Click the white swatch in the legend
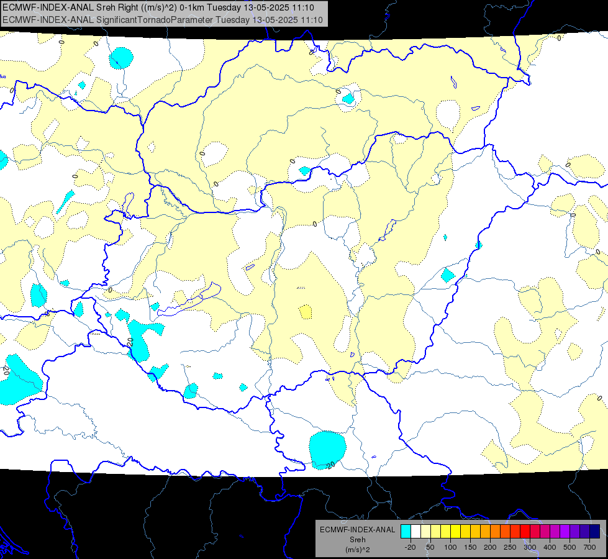The width and height of the screenshot is (608, 559). [x=415, y=532]
